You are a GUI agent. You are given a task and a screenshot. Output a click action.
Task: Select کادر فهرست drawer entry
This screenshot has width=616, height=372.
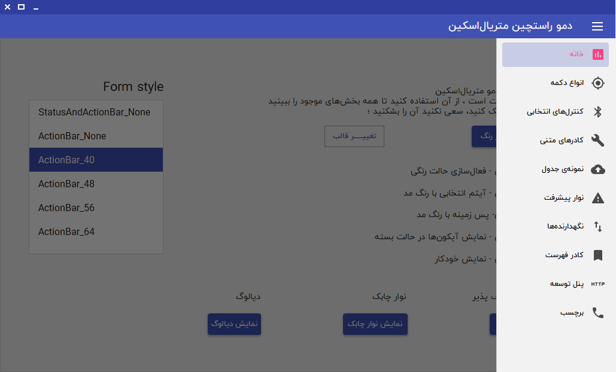556,255
